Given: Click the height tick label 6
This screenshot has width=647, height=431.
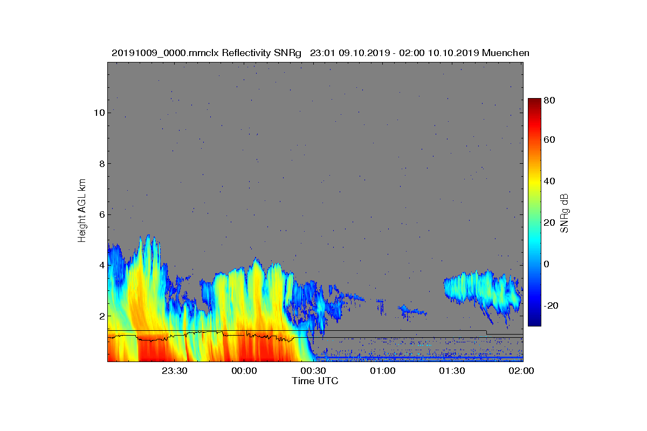Looking at the screenshot, I should pos(101,214).
